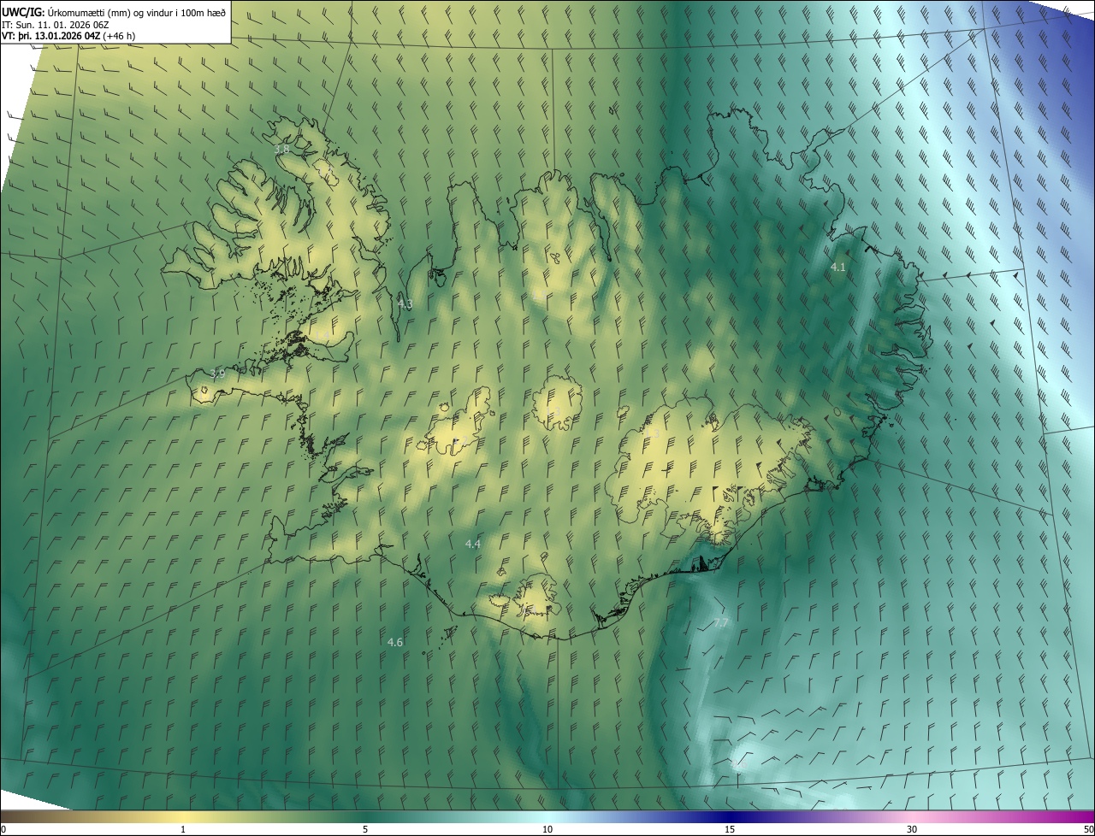
Task: Click the '10' tick label on the color scale
Action: [x=547, y=829]
